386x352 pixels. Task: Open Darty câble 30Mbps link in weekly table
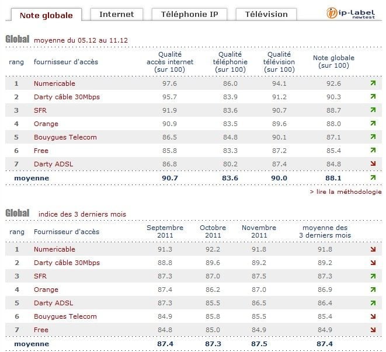pos(67,97)
